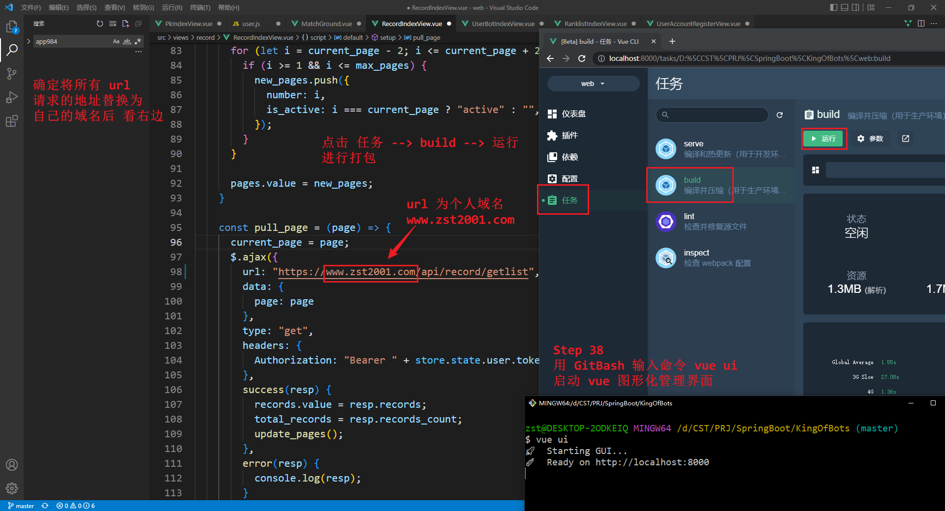This screenshot has width=945, height=511.
Task: Open the 终端(T) menu
Action: point(200,7)
